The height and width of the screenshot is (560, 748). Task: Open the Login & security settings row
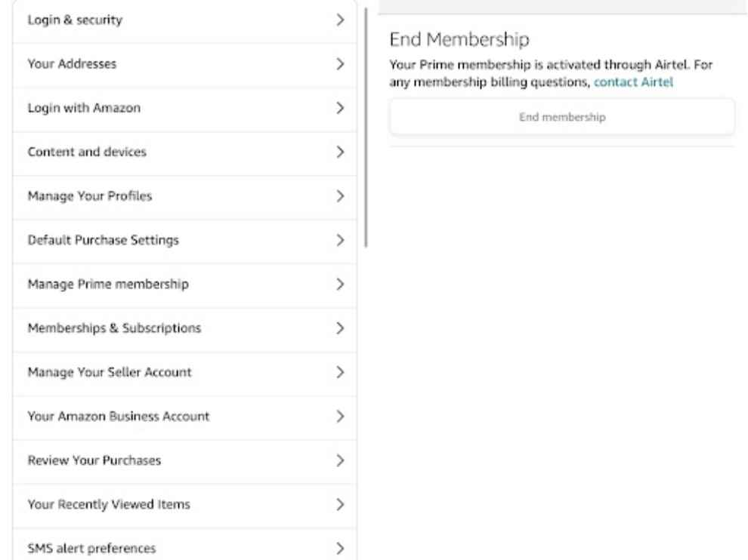[x=184, y=21]
